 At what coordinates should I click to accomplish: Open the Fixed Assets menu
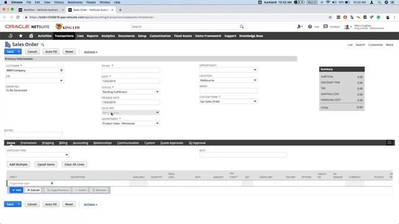click(183, 36)
